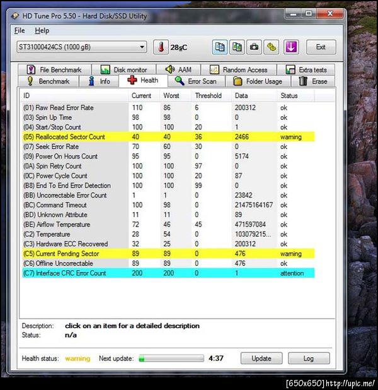Click the data value 21475164167
378x390 pixels.
pyautogui.click(x=254, y=205)
